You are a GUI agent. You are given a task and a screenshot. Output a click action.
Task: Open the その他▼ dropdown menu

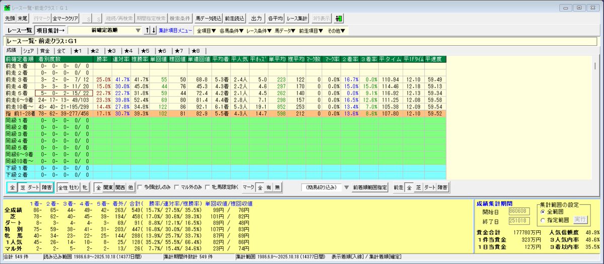pyautogui.click(x=337, y=31)
